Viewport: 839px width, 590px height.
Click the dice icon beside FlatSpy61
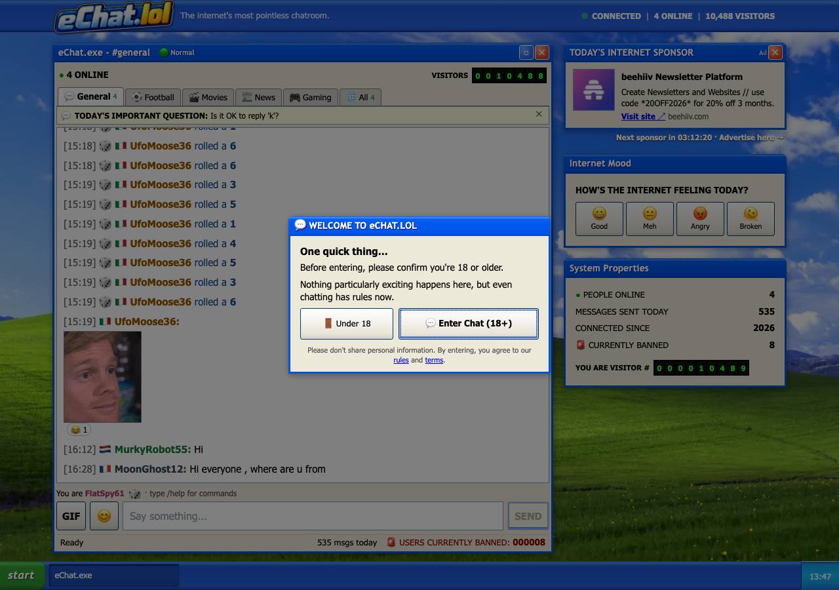[134, 494]
